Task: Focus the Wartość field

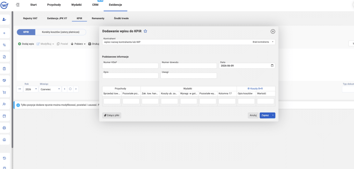Action: pyautogui.click(x=265, y=101)
